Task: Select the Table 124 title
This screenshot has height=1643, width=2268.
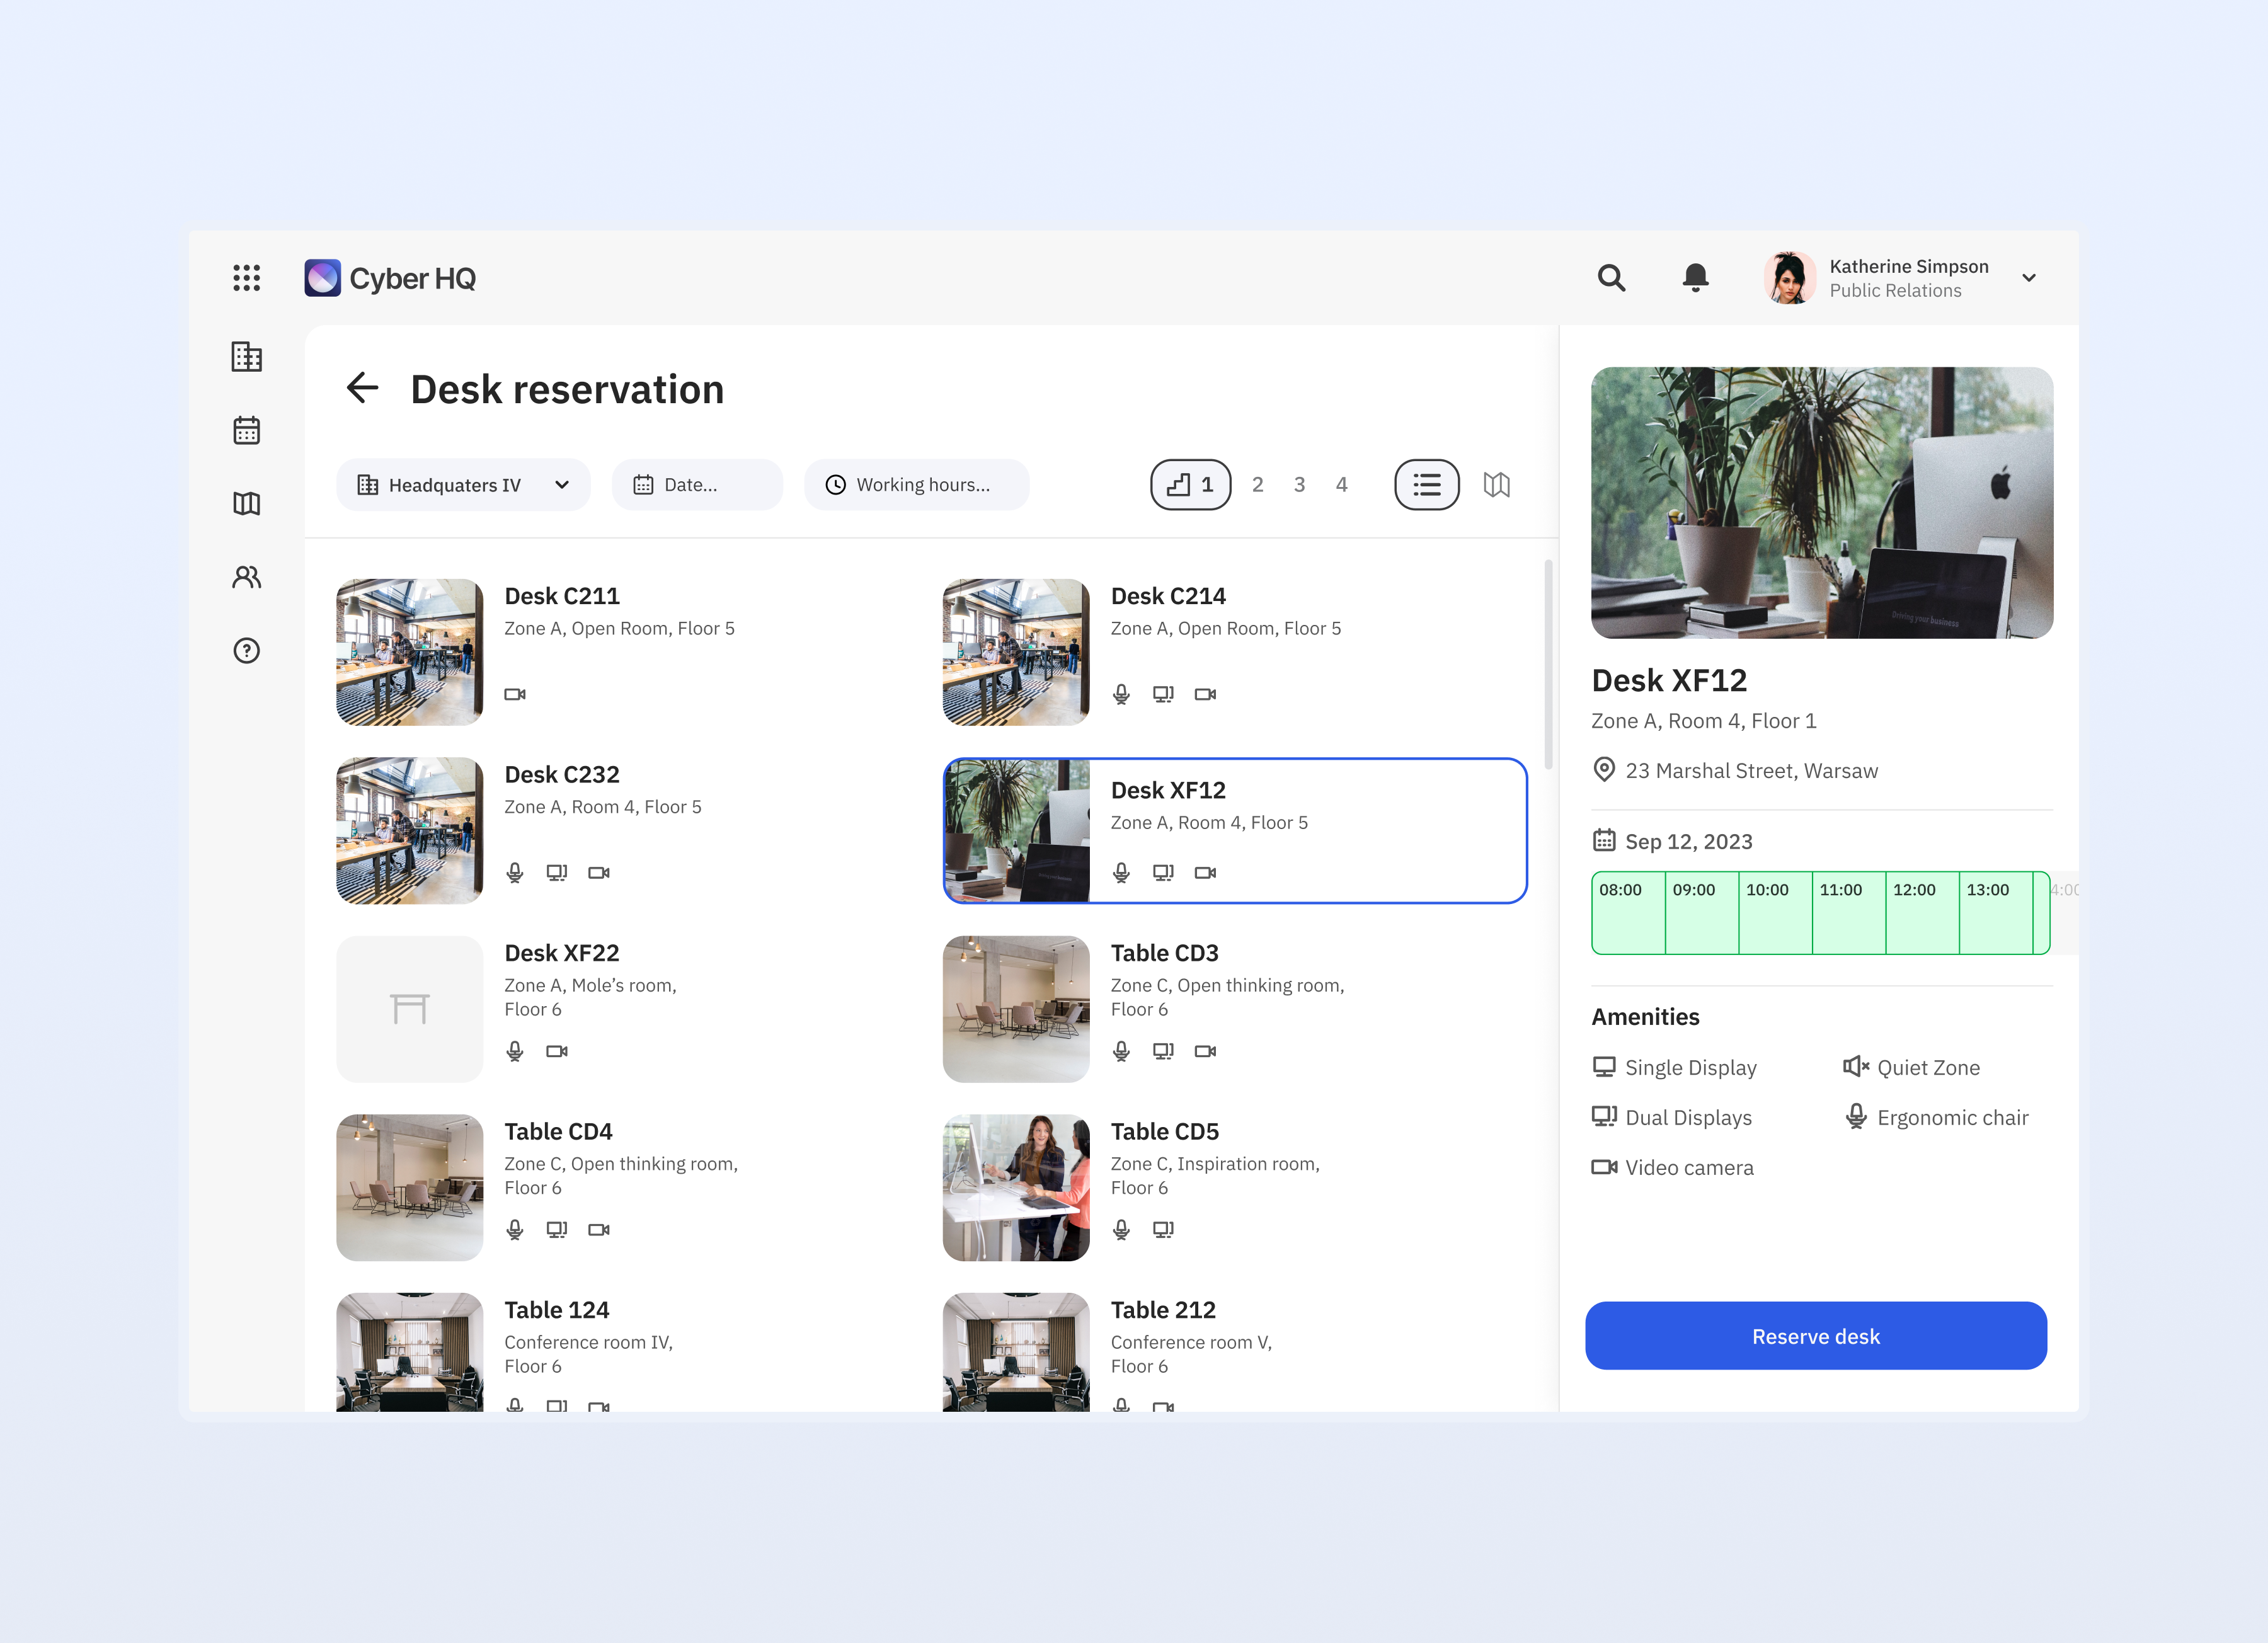Action: [557, 1310]
